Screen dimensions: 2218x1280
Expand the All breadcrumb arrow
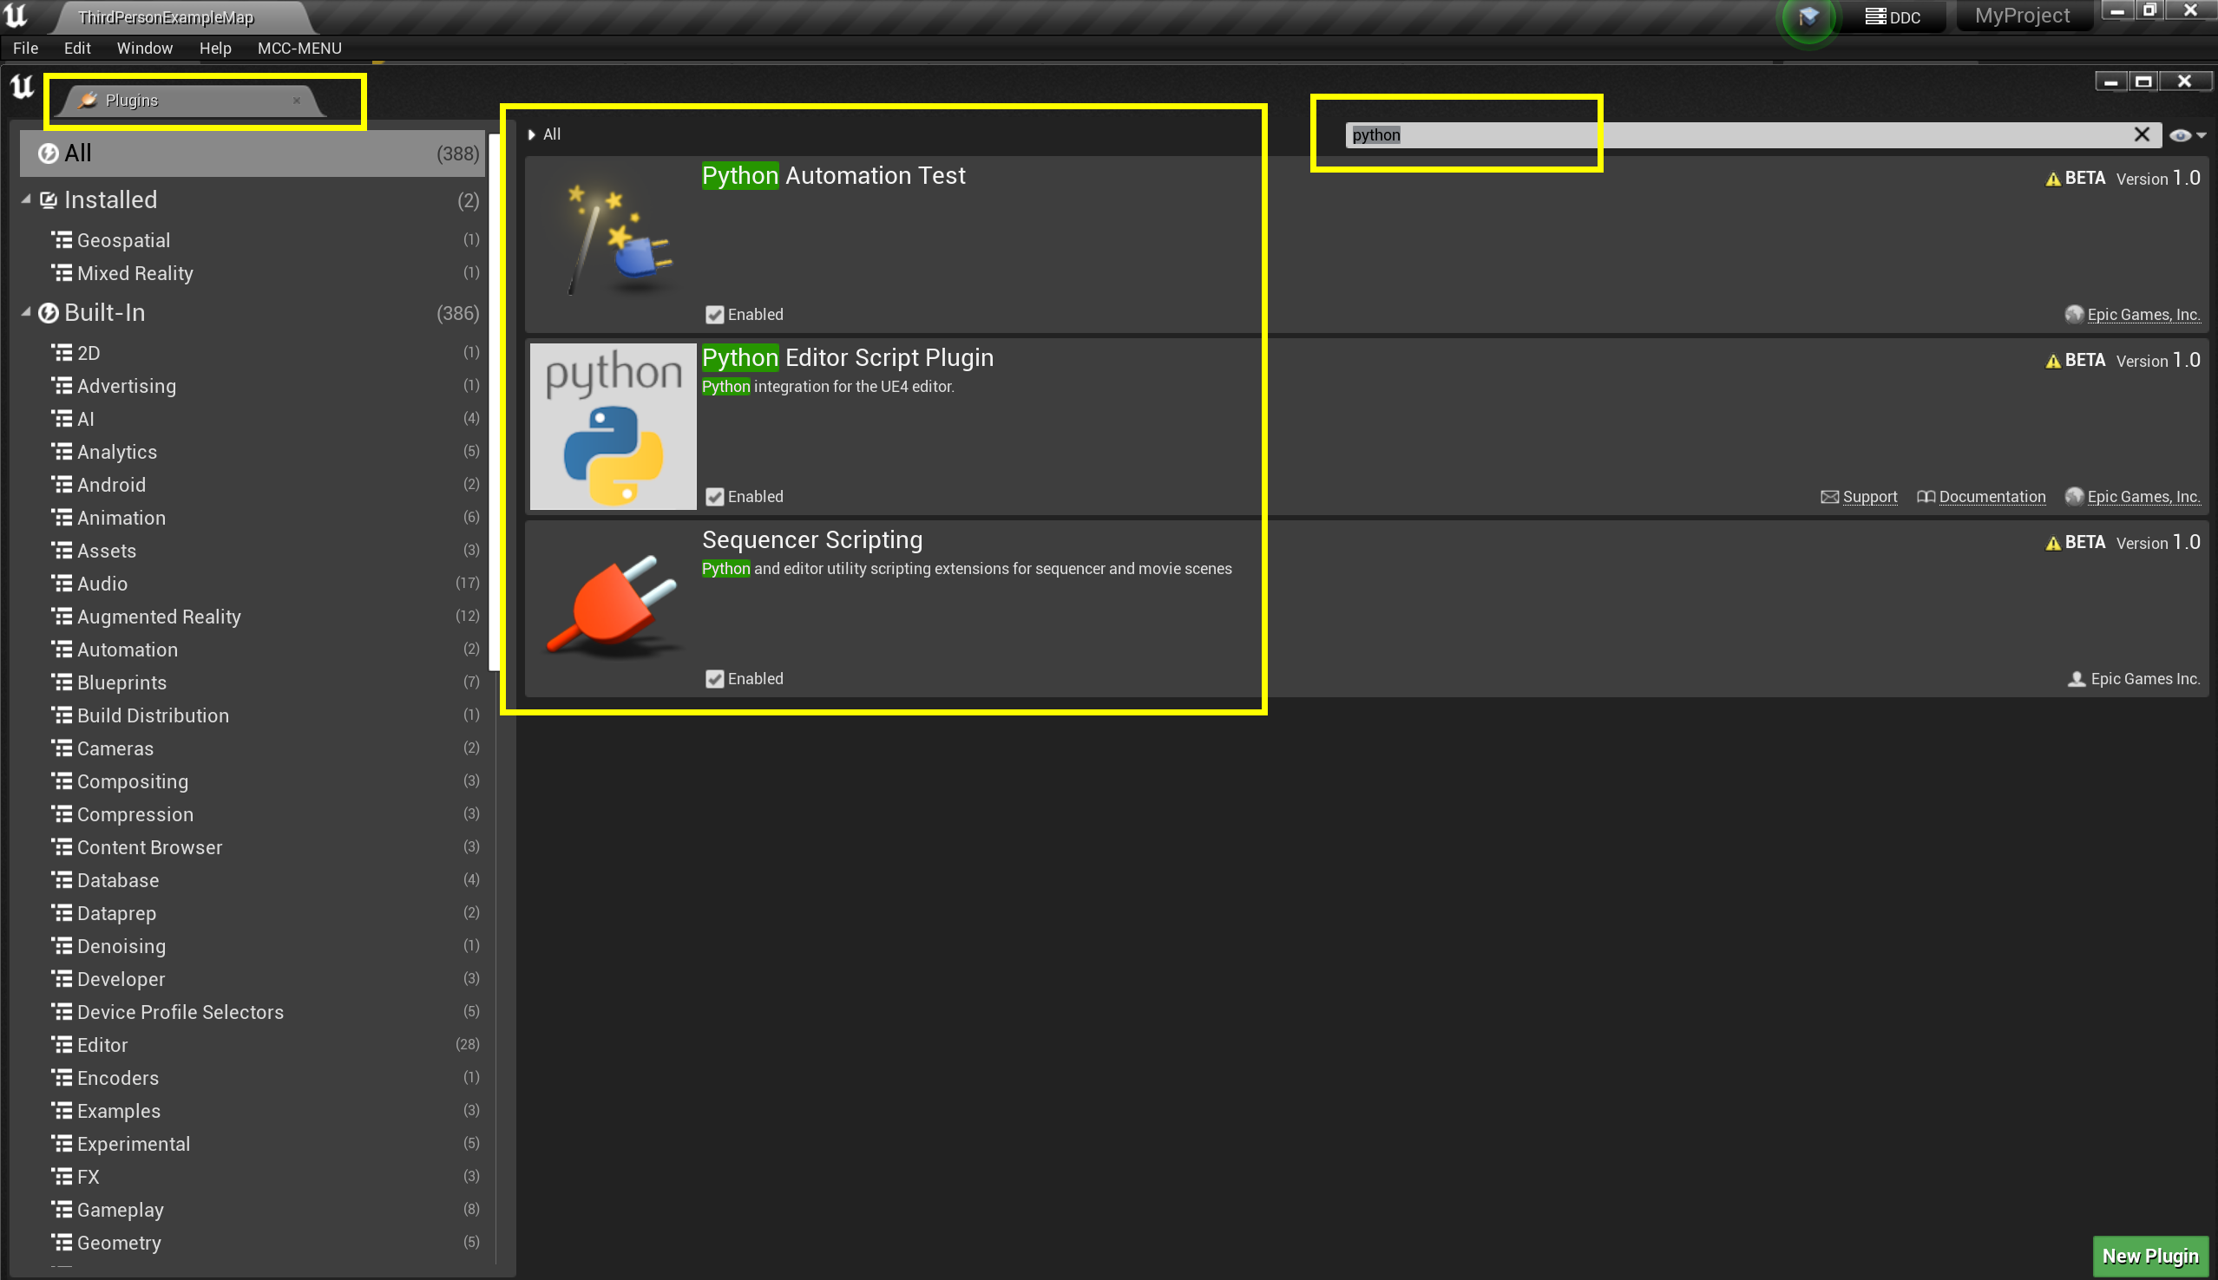click(531, 134)
